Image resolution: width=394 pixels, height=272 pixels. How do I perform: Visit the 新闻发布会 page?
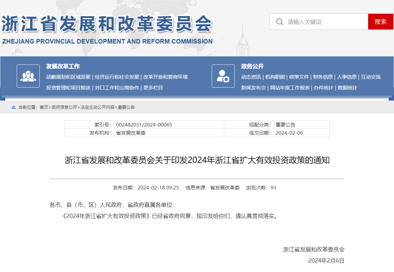click(x=254, y=88)
